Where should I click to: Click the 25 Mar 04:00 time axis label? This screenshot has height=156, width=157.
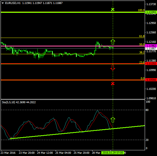click(63, 153)
